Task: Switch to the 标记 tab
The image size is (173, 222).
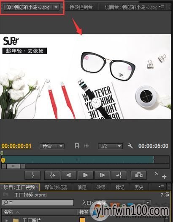Action: coord(120,187)
